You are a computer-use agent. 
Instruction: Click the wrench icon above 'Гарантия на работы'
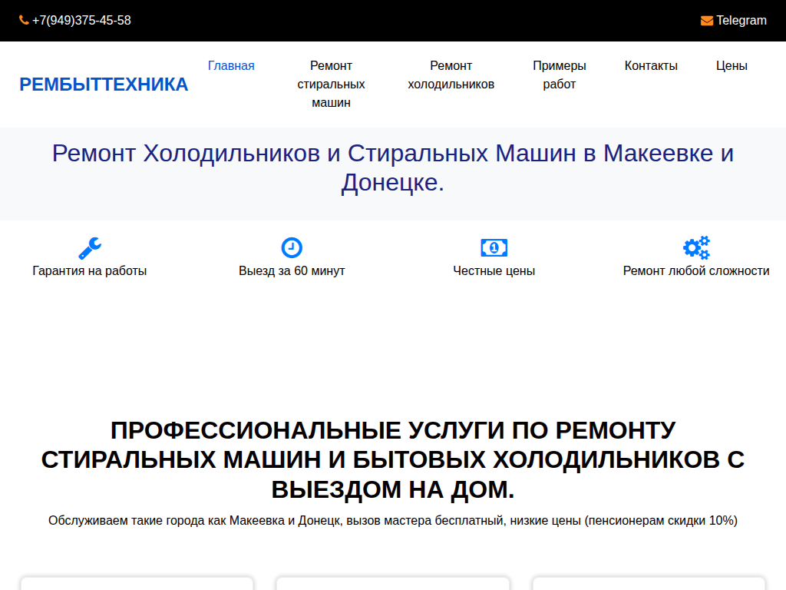(88, 247)
